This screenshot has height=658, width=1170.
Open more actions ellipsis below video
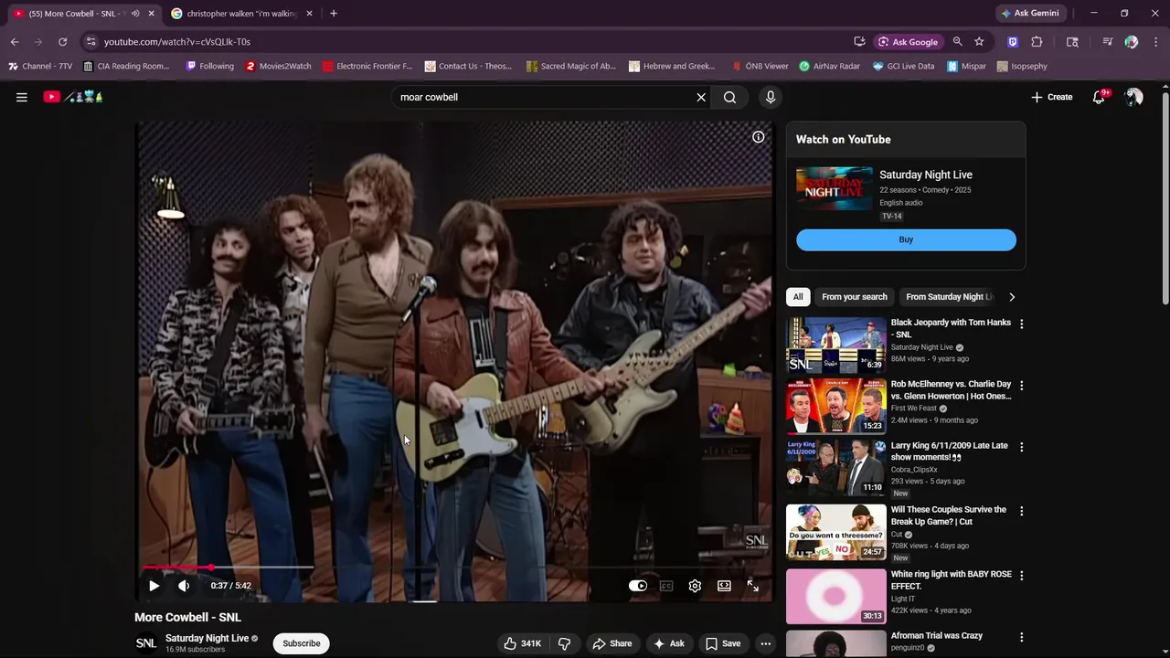click(x=766, y=643)
